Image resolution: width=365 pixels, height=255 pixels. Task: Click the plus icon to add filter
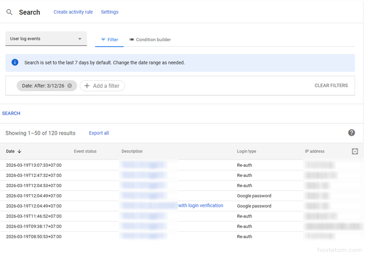click(x=87, y=86)
